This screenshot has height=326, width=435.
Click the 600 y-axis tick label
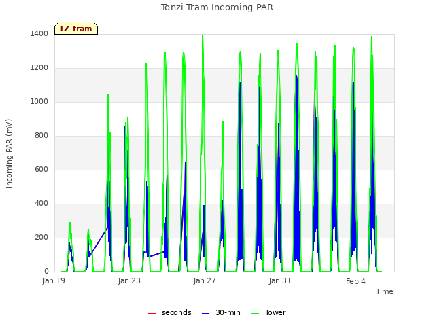coord(41,169)
